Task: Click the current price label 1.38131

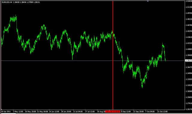Action: (188, 61)
